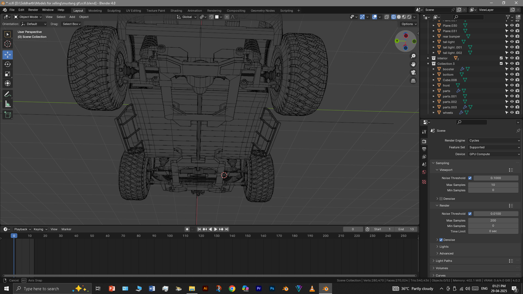
Task: Switch to solid viewport shading
Action: [x=399, y=17]
